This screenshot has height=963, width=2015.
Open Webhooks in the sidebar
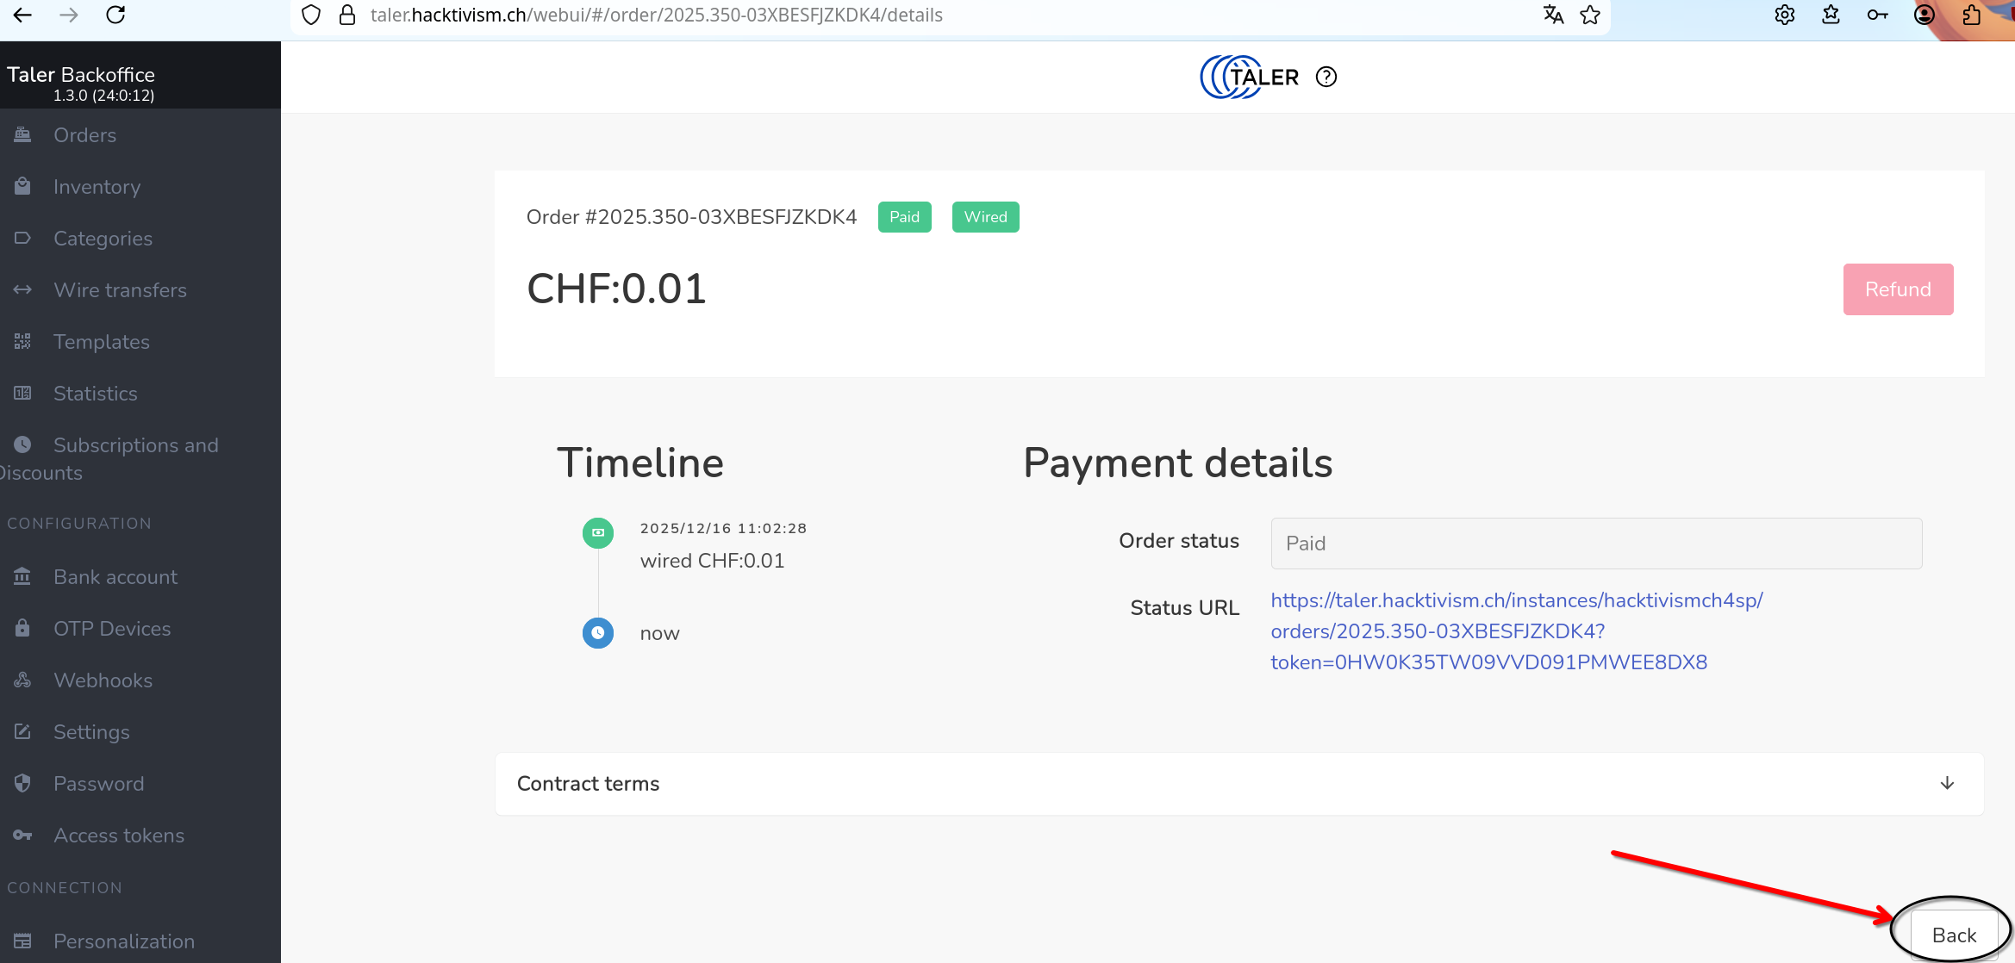coord(103,680)
